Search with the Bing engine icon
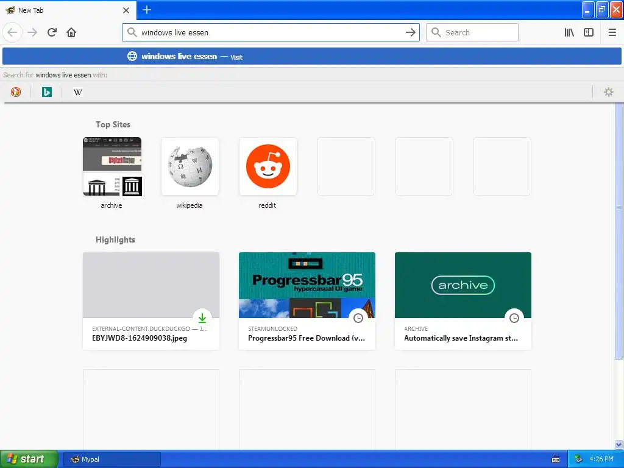 click(46, 92)
